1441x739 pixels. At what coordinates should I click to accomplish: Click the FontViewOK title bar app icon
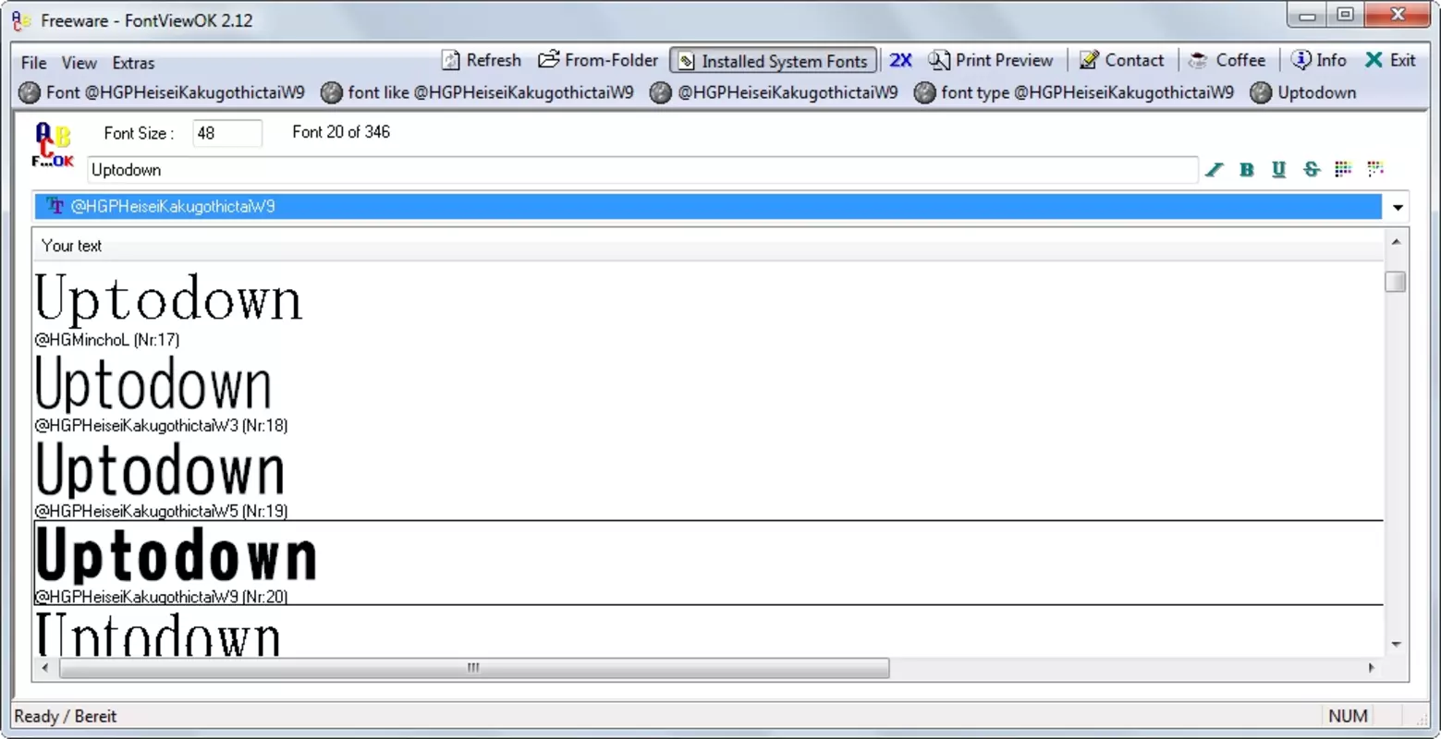coord(22,20)
